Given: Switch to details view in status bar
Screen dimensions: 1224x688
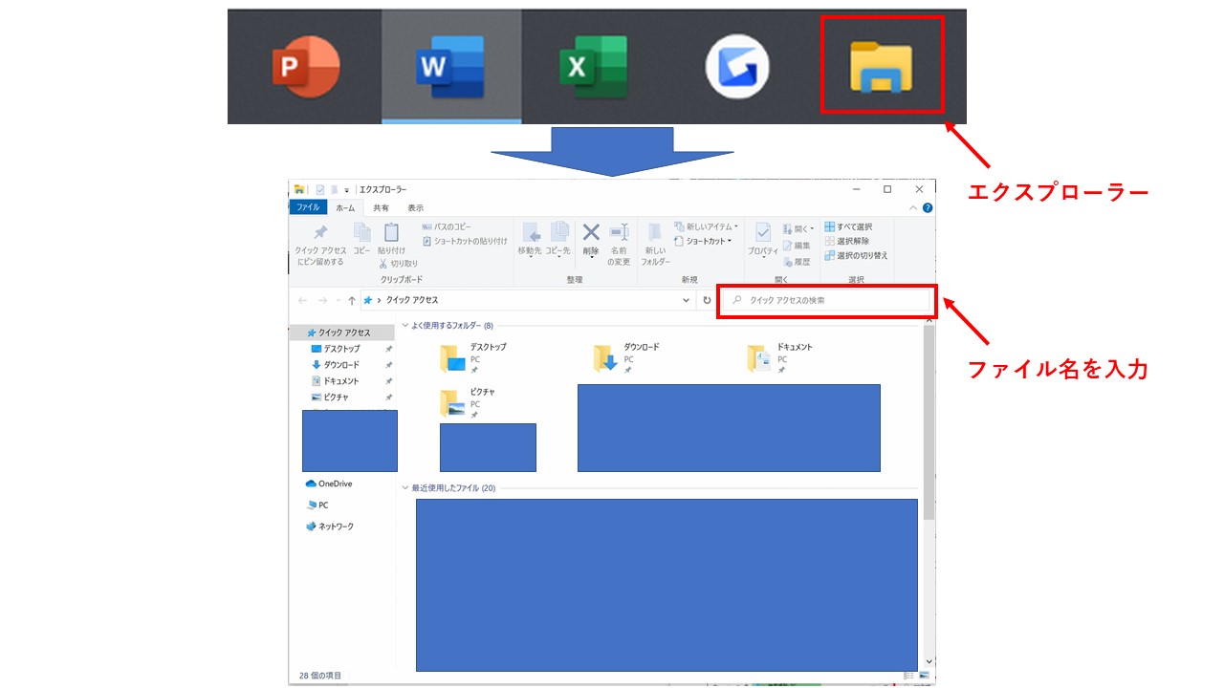Looking at the screenshot, I should (908, 676).
